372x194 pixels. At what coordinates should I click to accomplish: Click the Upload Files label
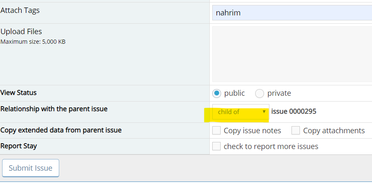(x=21, y=32)
